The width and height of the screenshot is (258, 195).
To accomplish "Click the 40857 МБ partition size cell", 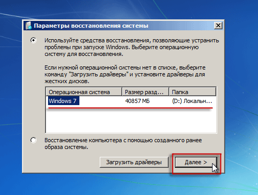I will pos(137,101).
